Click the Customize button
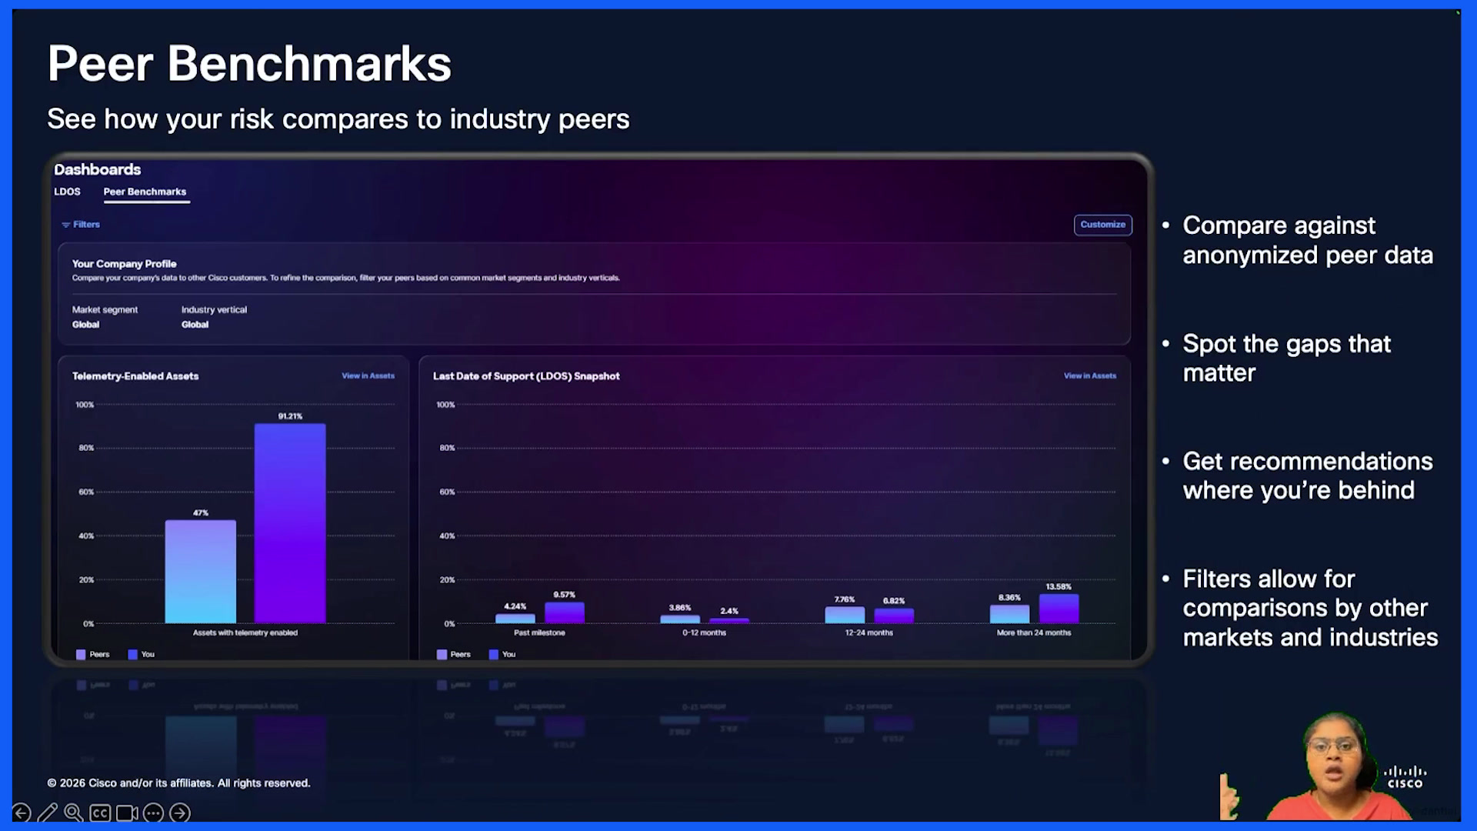The width and height of the screenshot is (1477, 831). point(1102,225)
